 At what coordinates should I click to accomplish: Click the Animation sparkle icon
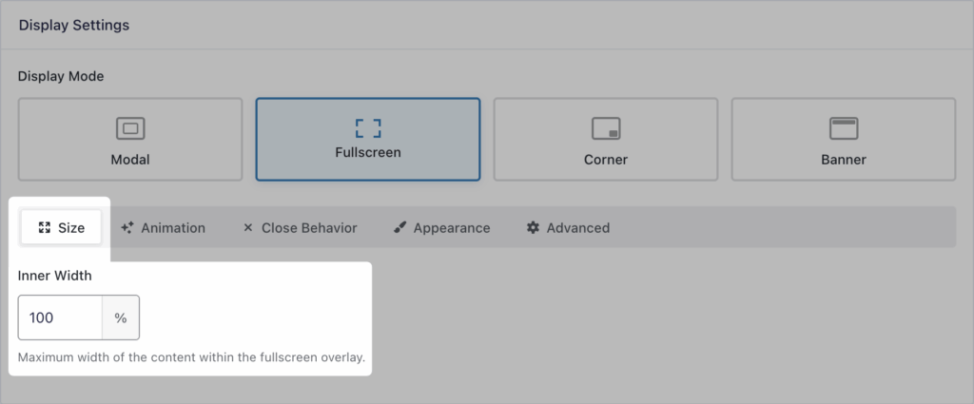[127, 228]
